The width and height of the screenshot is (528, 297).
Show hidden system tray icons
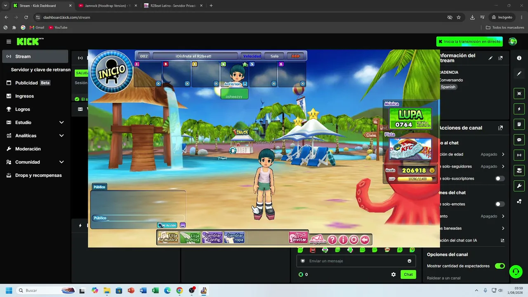click(x=476, y=290)
